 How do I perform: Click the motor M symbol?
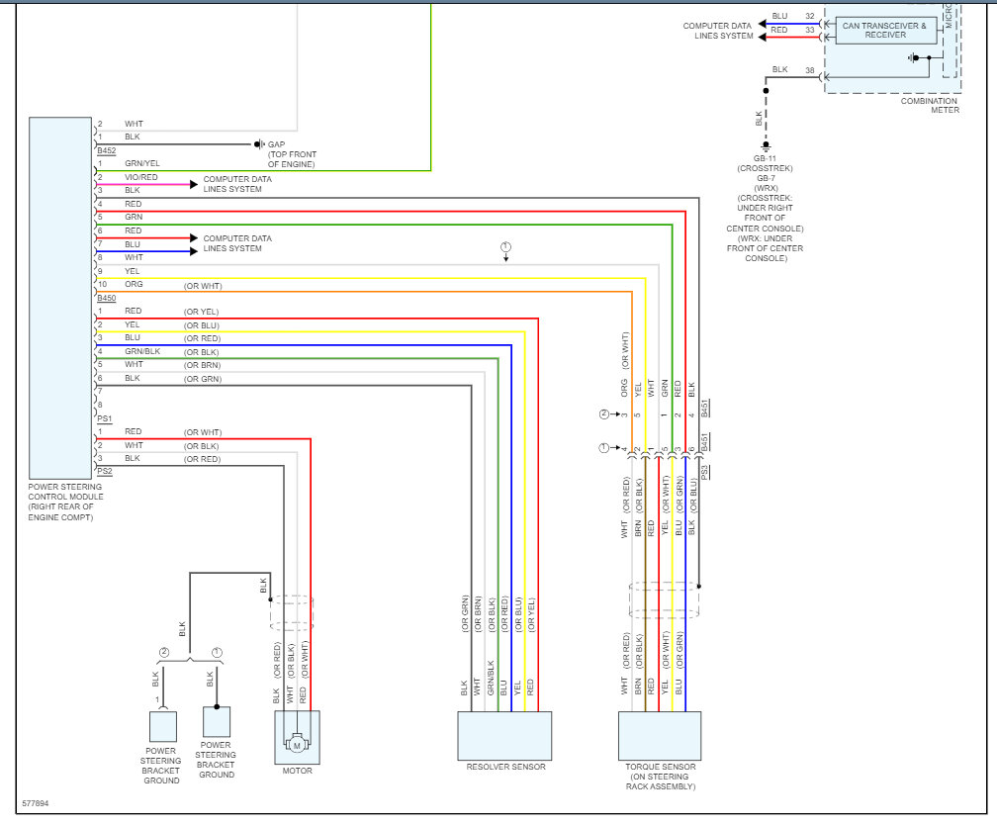pyautogui.click(x=297, y=743)
